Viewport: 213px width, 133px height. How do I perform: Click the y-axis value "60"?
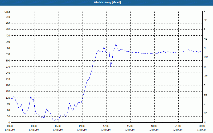(x=9, y=110)
